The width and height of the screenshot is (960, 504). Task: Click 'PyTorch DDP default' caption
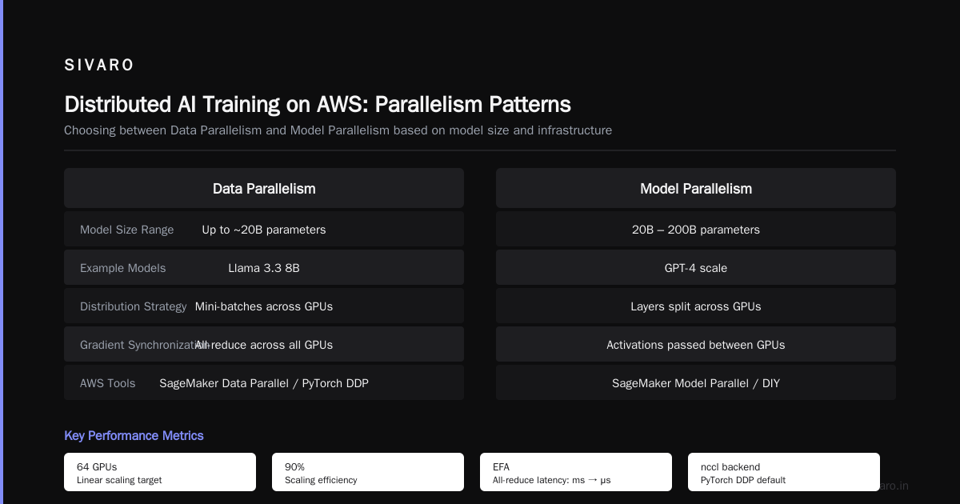743,481
